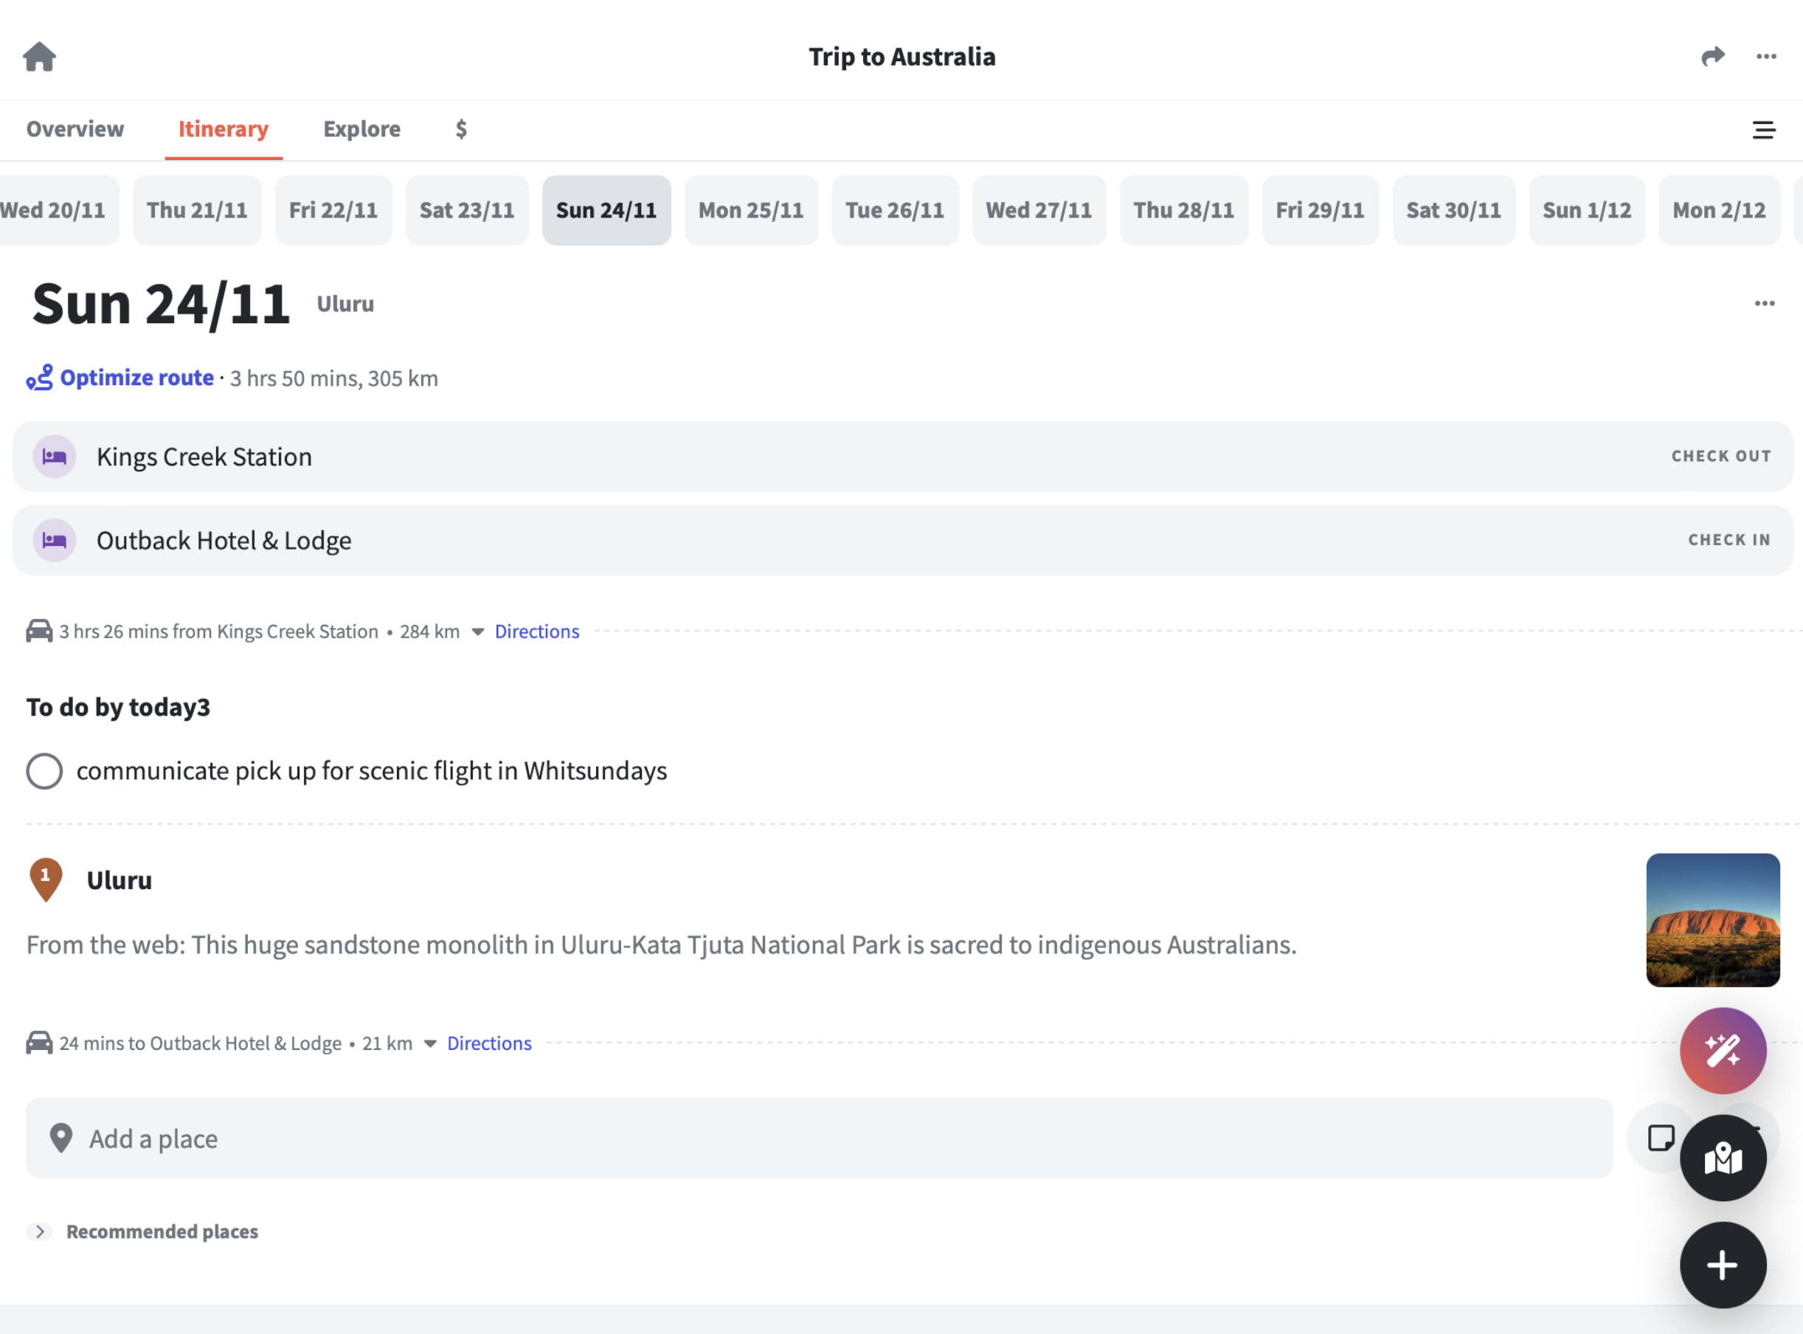The height and width of the screenshot is (1334, 1803).
Task: Expand travel options from Kings Creek Station
Action: pos(478,632)
